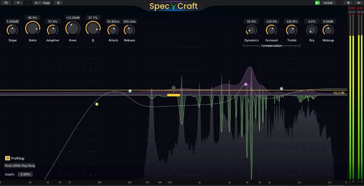Viewport: 364px width, 186px height.
Task: Click the Release value field 243.1ms
Action: 130,21
